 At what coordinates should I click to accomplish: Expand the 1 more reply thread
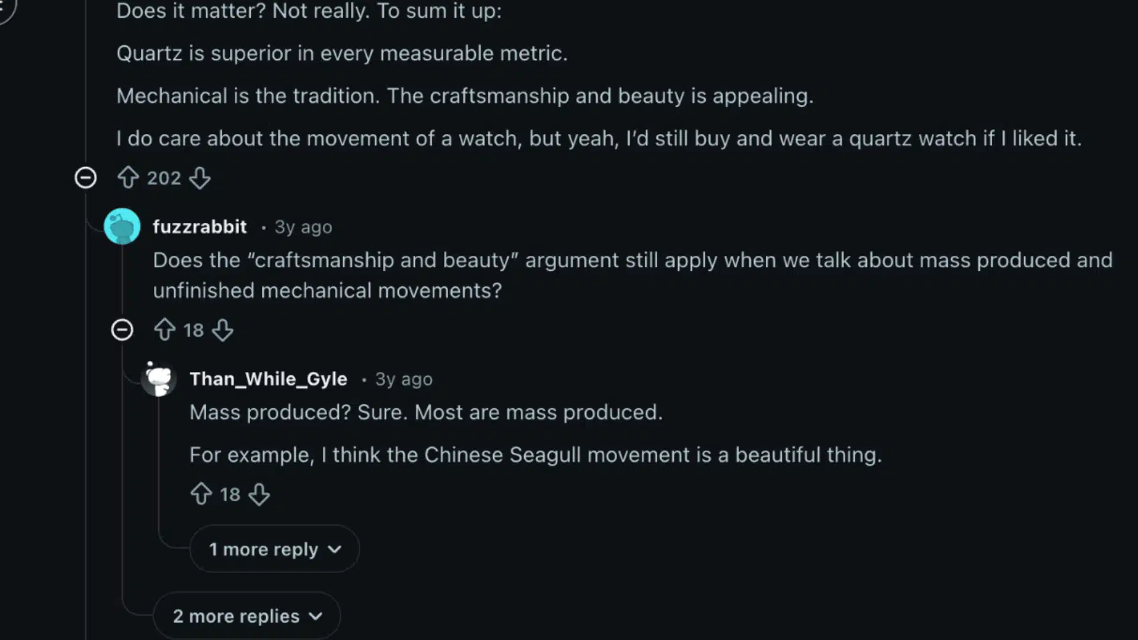(274, 549)
